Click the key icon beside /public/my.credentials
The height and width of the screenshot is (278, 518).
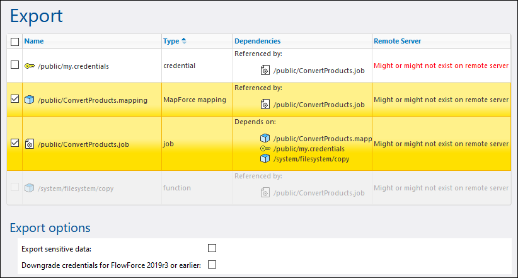(x=29, y=66)
